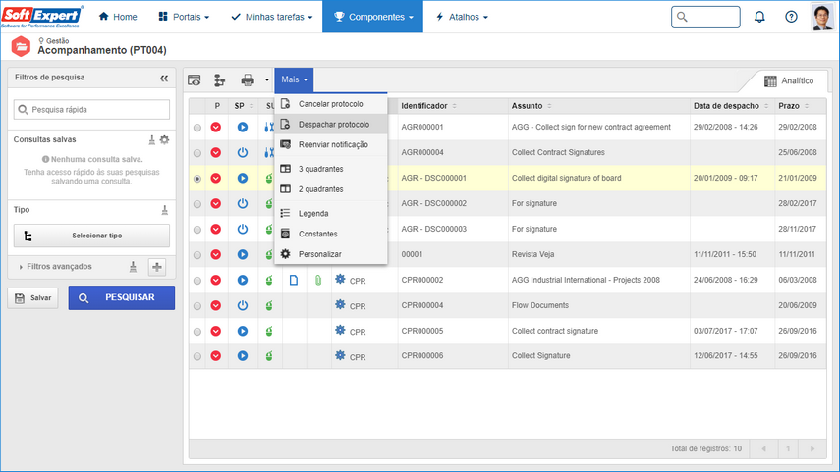Select the AGR000001 row radio button
This screenshot has width=840, height=472.
coord(197,128)
